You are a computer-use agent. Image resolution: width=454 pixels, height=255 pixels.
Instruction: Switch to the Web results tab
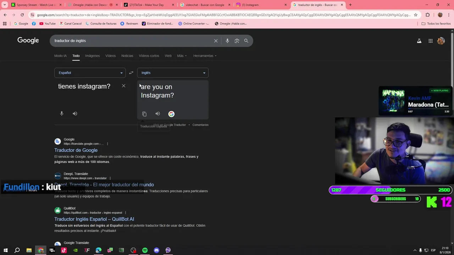[x=168, y=56]
